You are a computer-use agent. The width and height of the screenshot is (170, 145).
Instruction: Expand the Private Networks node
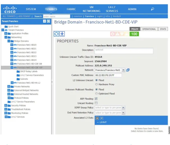pos(9,86)
